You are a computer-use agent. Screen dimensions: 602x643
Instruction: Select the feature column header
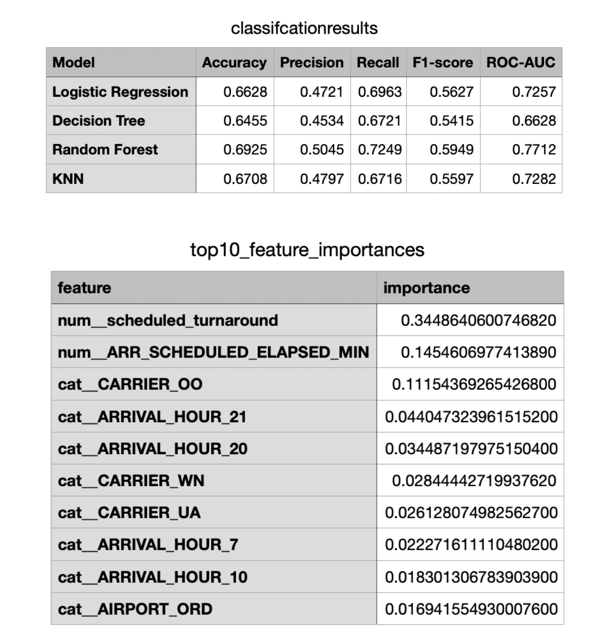tap(84, 288)
